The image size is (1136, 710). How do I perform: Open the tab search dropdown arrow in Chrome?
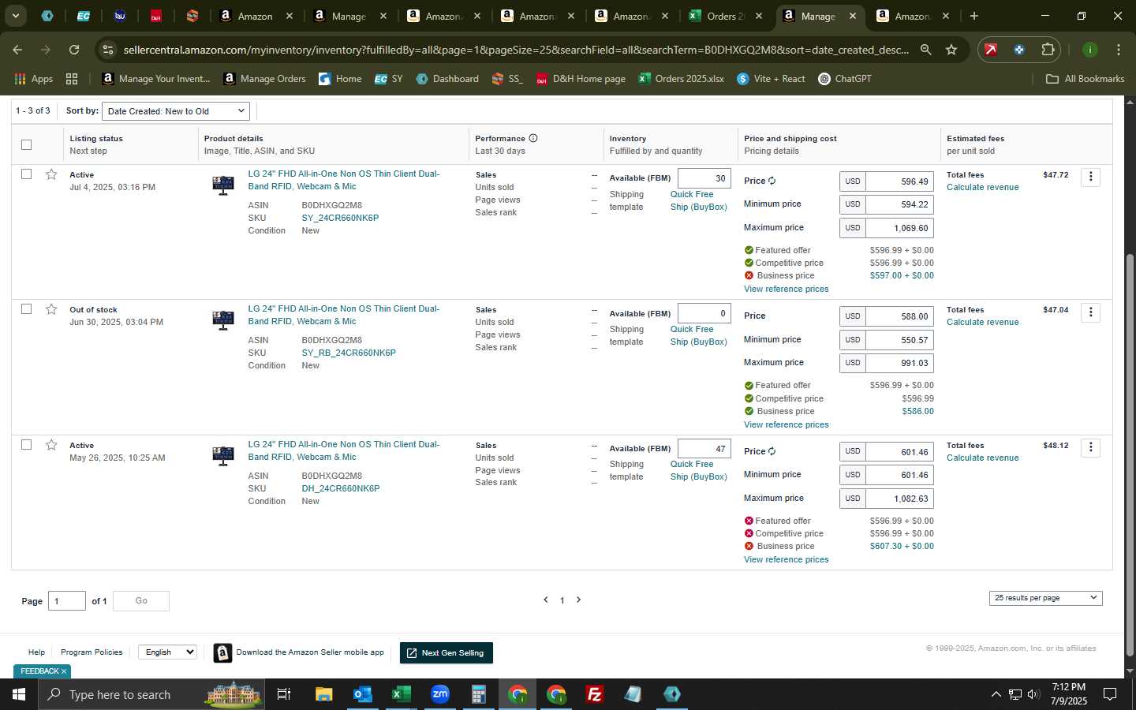[x=15, y=16]
